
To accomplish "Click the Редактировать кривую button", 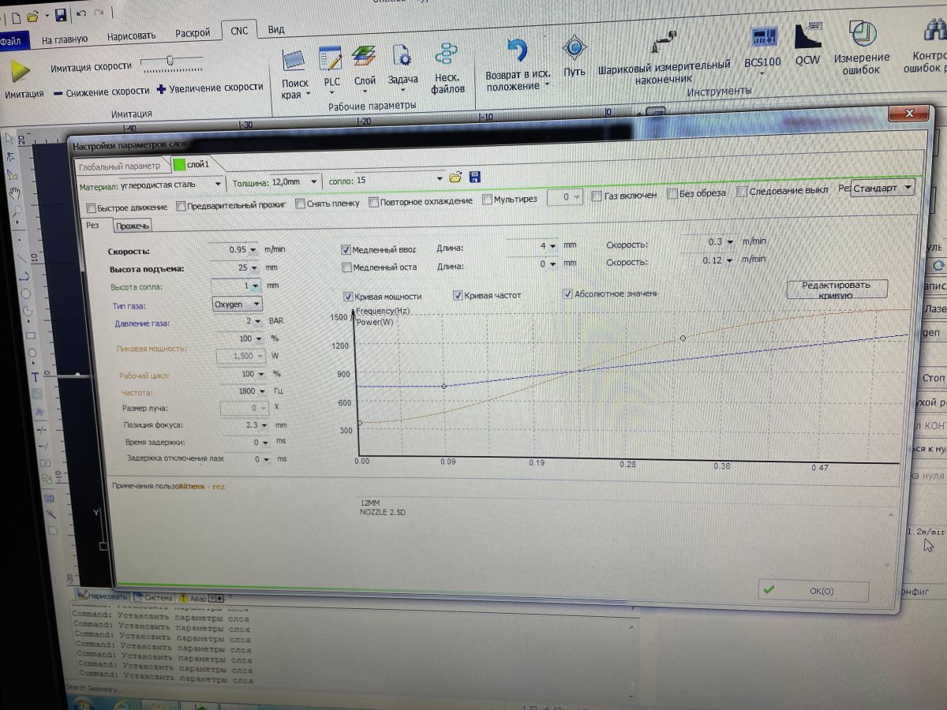I will [x=837, y=290].
